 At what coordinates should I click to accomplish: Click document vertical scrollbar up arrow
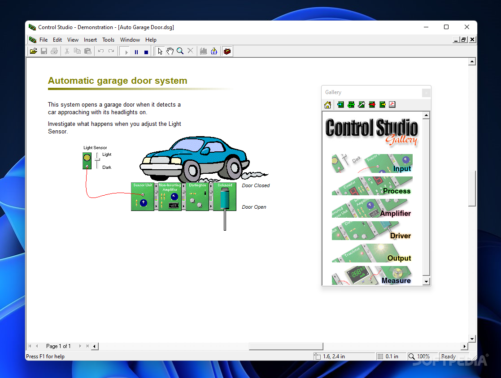[472, 61]
